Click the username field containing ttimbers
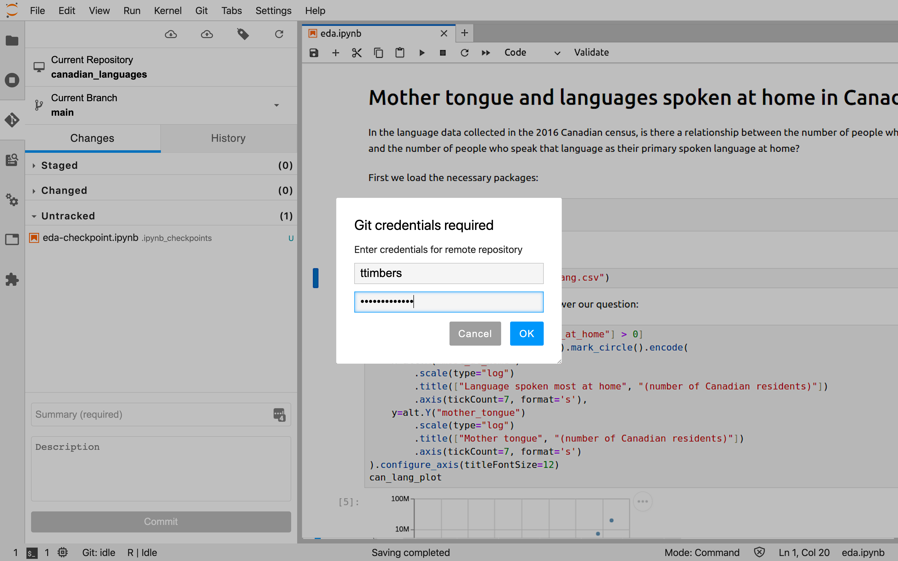898x561 pixels. pyautogui.click(x=449, y=273)
